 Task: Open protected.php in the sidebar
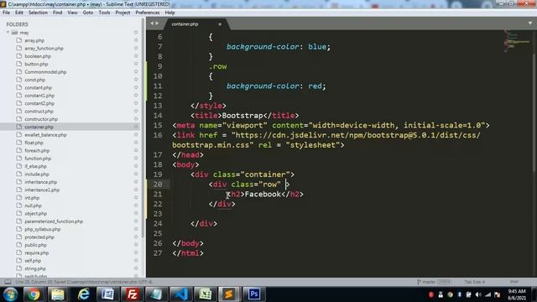[39, 237]
